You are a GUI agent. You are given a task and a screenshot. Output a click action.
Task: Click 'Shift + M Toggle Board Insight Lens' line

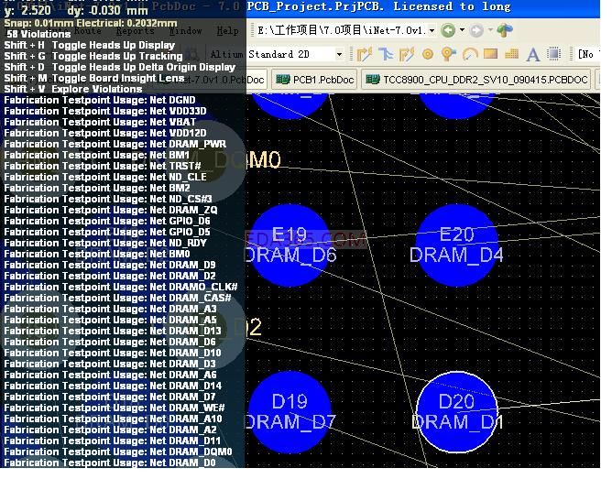click(94, 78)
